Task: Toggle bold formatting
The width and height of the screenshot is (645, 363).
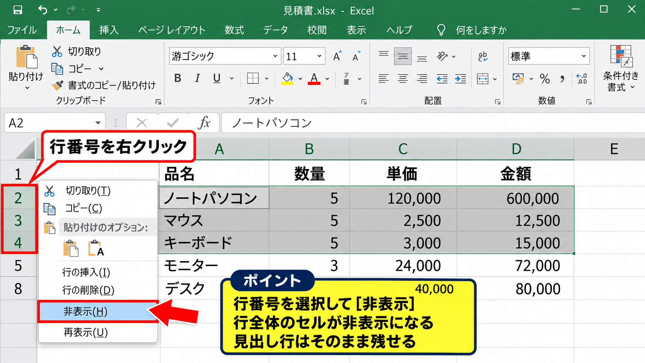Action: (x=178, y=78)
